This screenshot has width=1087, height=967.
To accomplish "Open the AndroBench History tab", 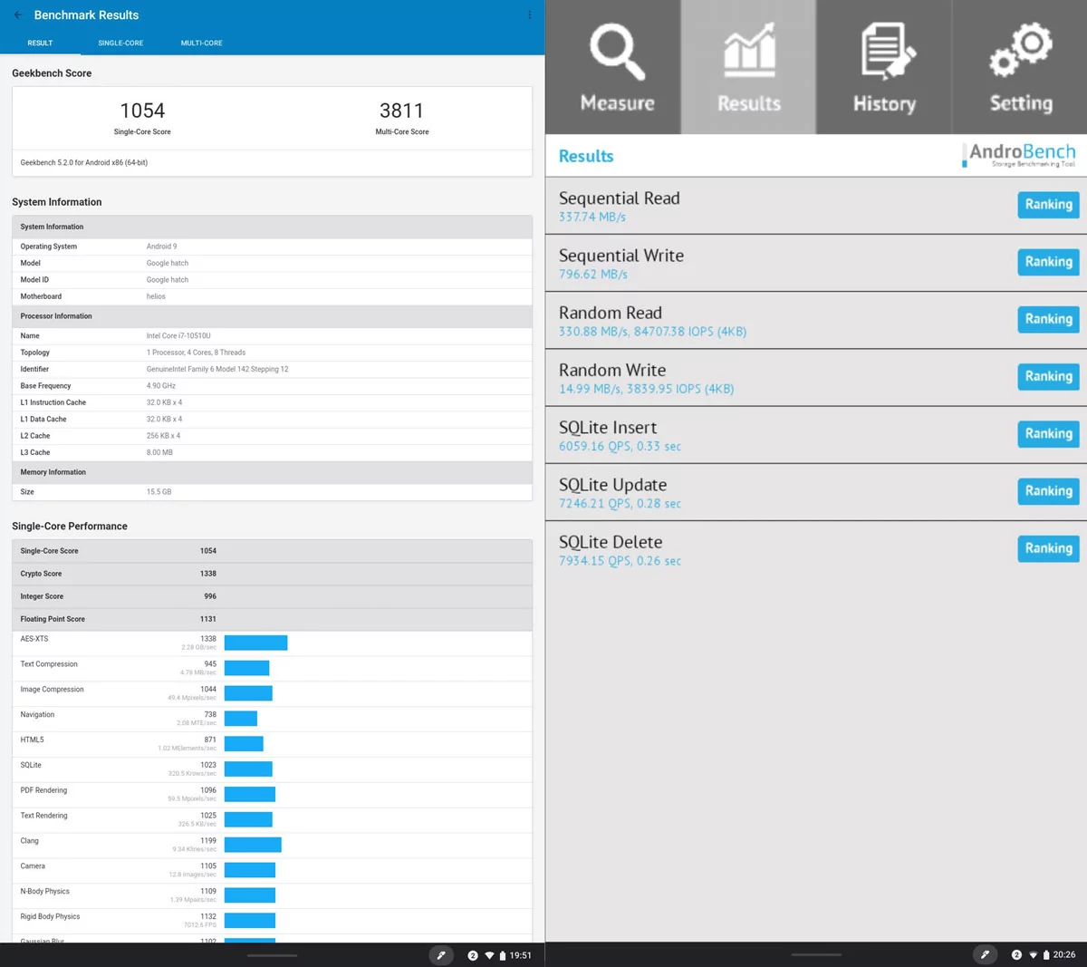I will coord(884,67).
